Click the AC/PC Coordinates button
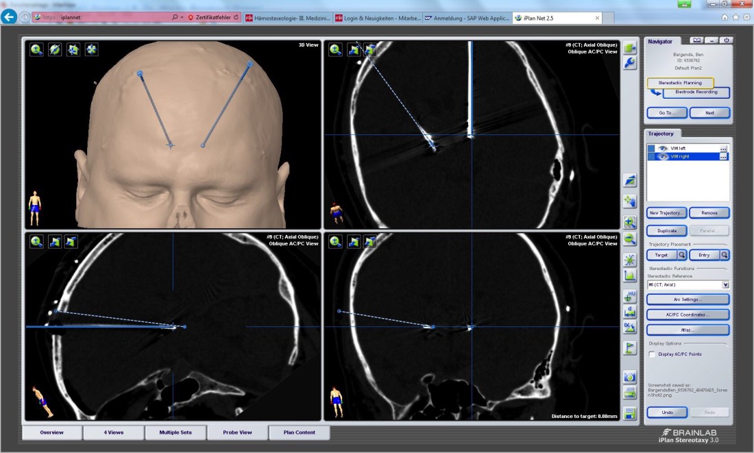 (688, 315)
